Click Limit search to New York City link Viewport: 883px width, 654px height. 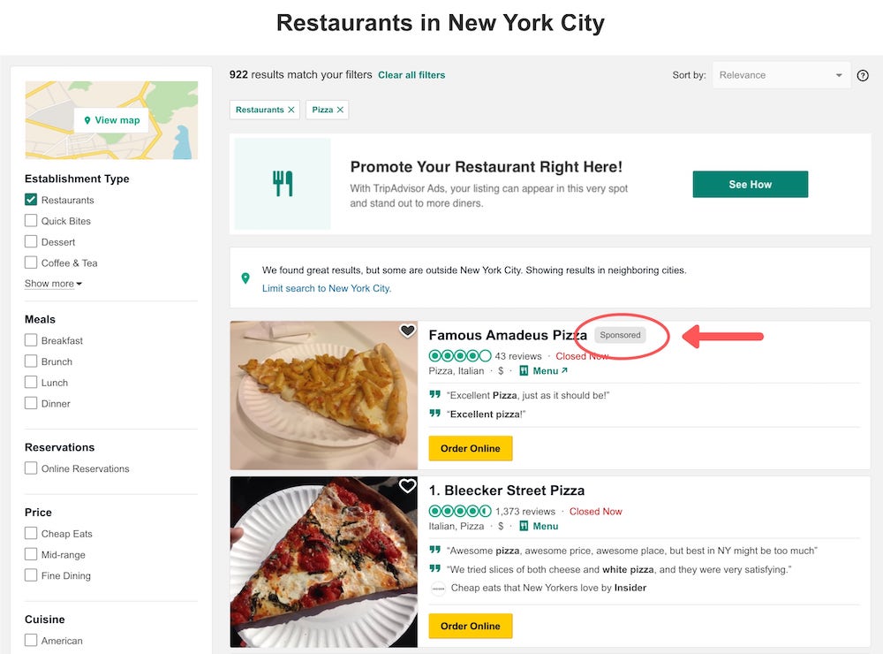click(x=327, y=288)
